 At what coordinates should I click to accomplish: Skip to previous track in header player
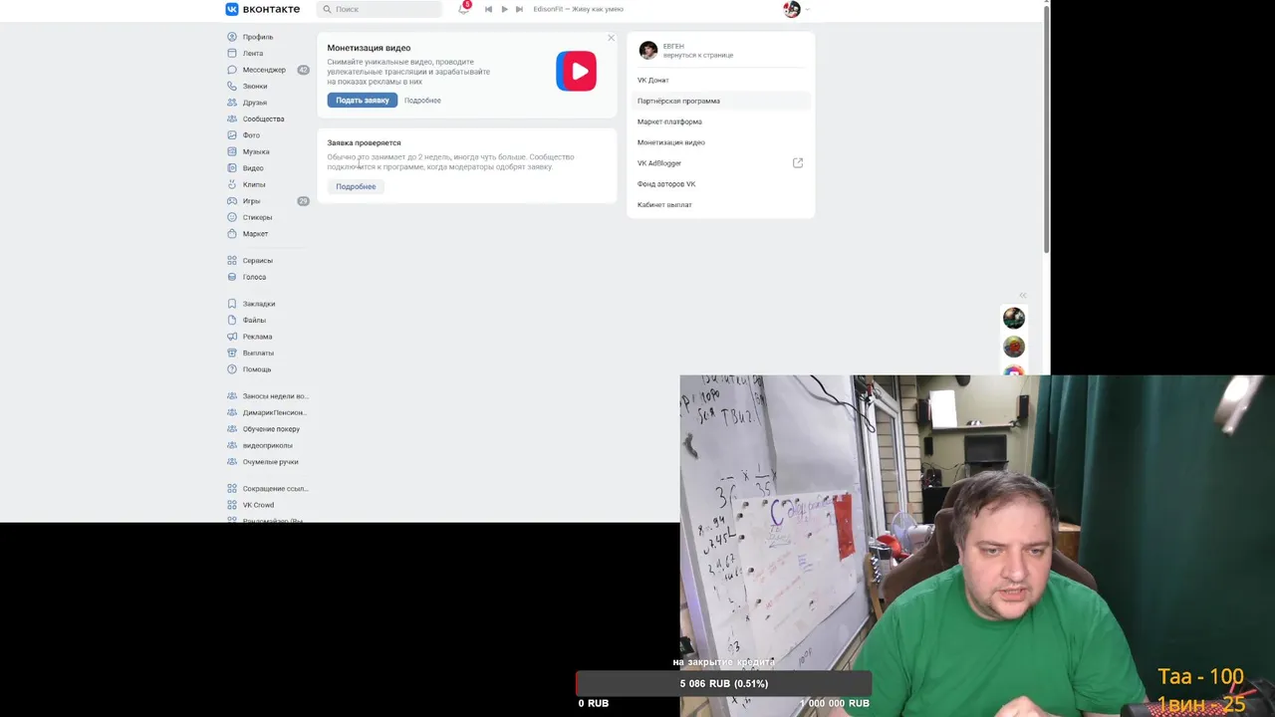[488, 9]
